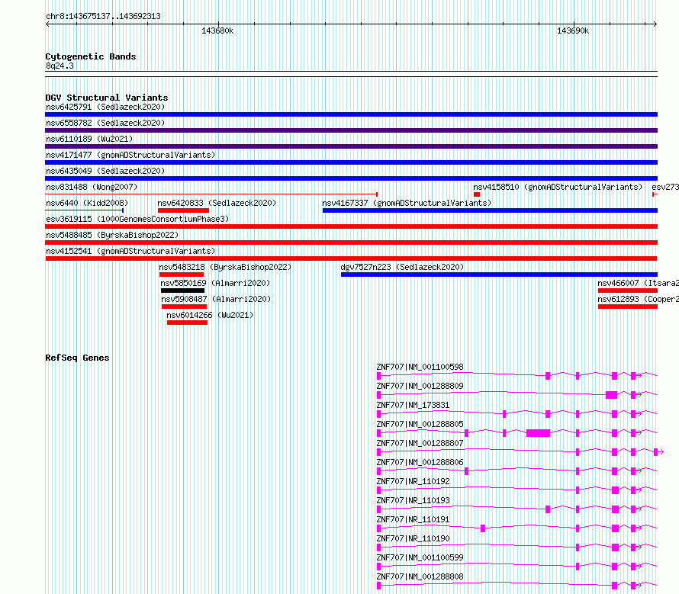Click the red bar under nsv6014266
The width and height of the screenshot is (679, 594).
[187, 323]
